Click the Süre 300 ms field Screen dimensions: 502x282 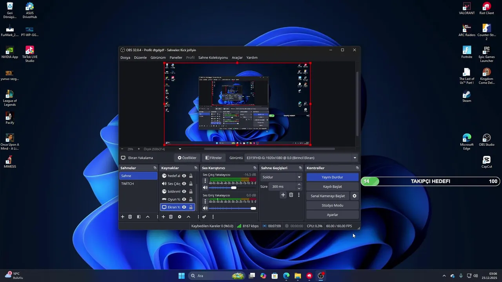pos(283,186)
